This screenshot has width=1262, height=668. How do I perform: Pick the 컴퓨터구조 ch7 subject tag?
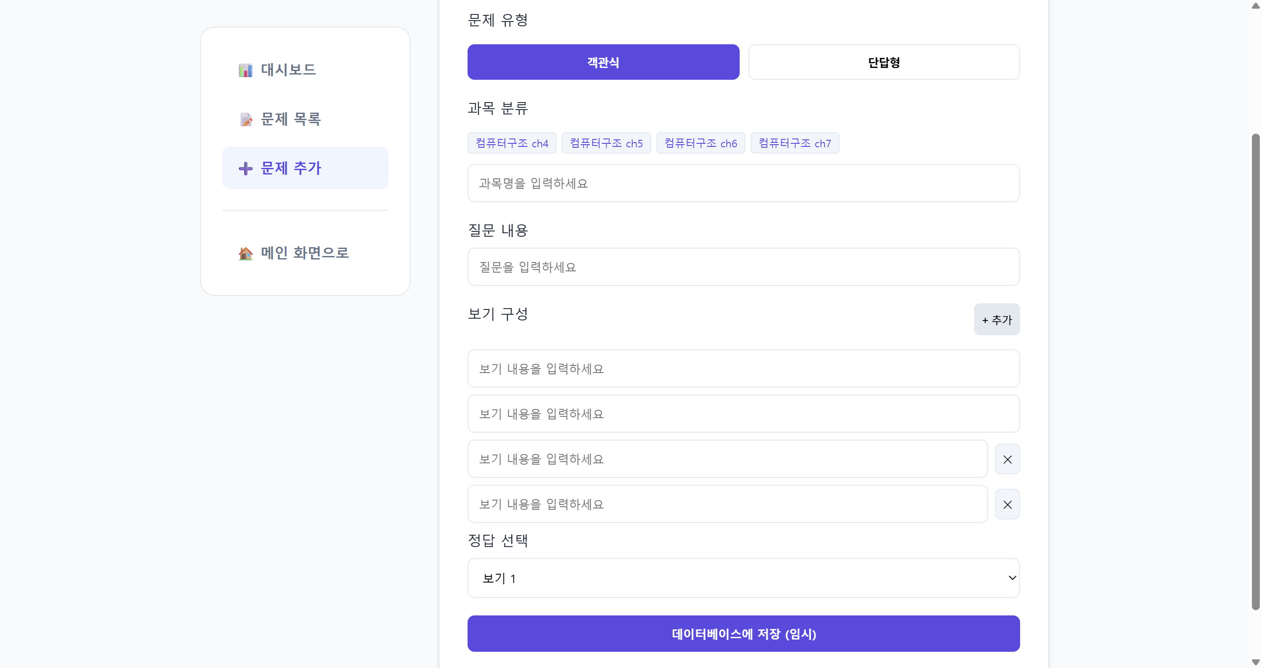[x=794, y=143]
